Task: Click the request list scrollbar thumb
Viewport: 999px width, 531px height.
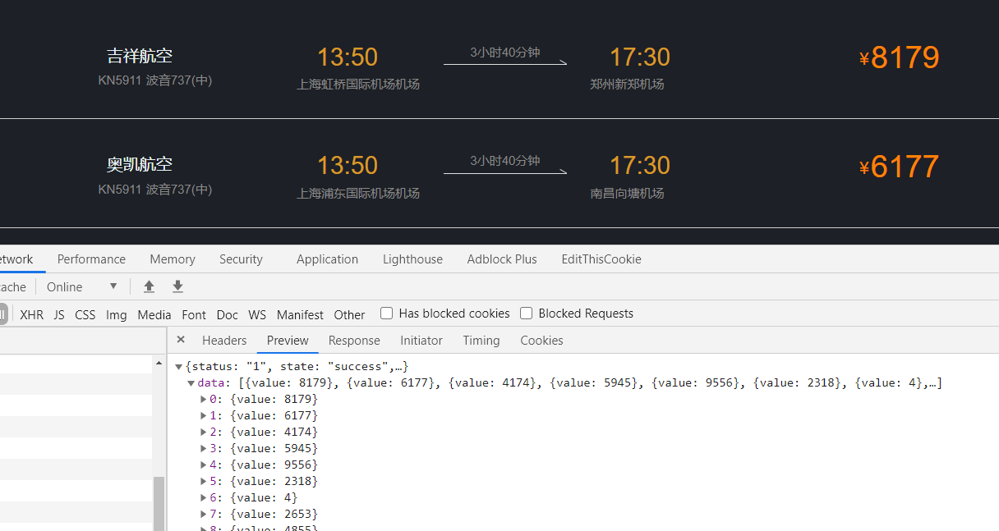Action: [159, 503]
